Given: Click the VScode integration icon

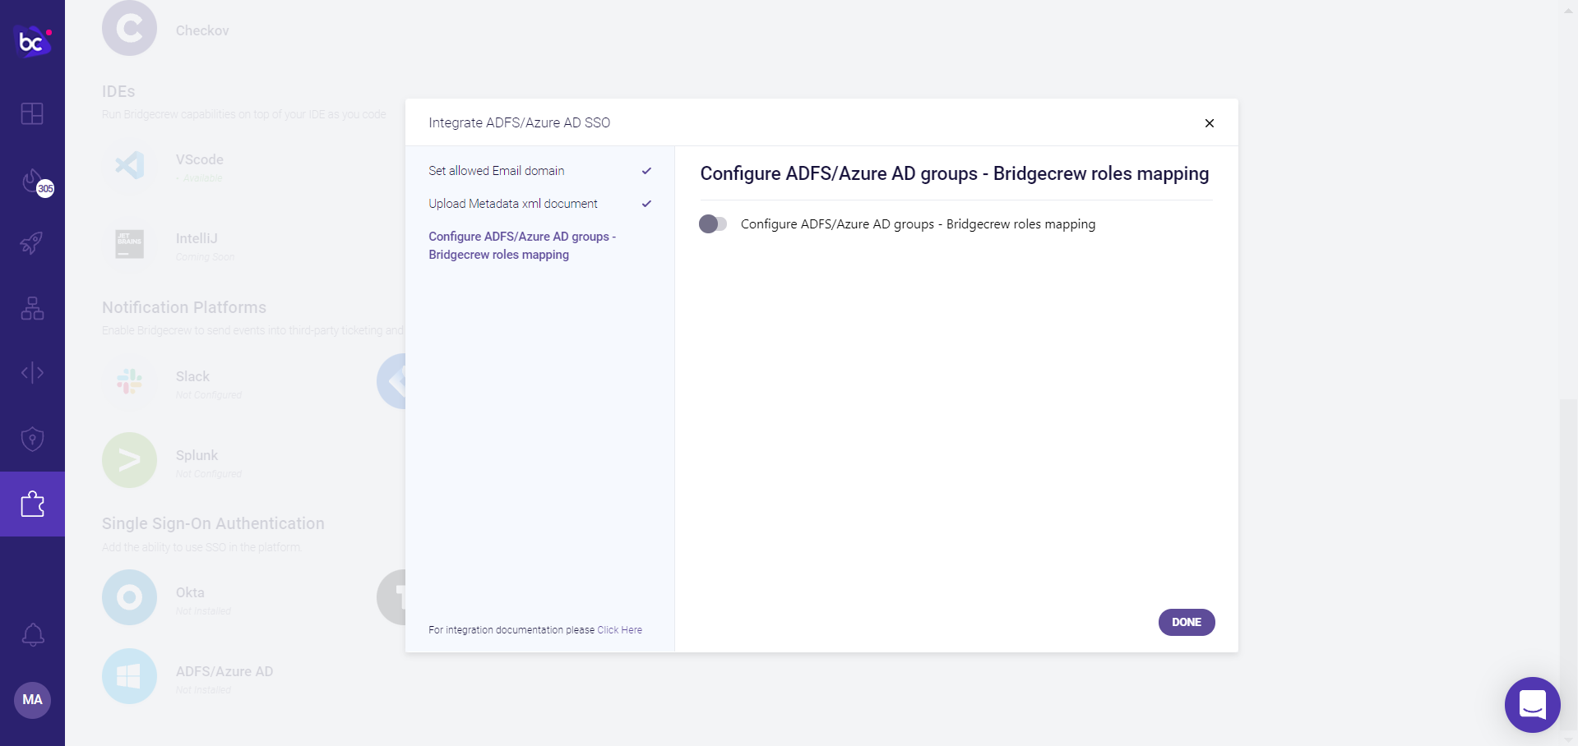Looking at the screenshot, I should [129, 165].
